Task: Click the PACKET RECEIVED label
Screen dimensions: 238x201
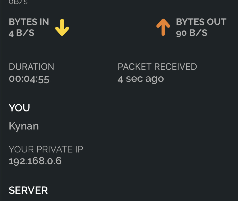Action: (157, 67)
